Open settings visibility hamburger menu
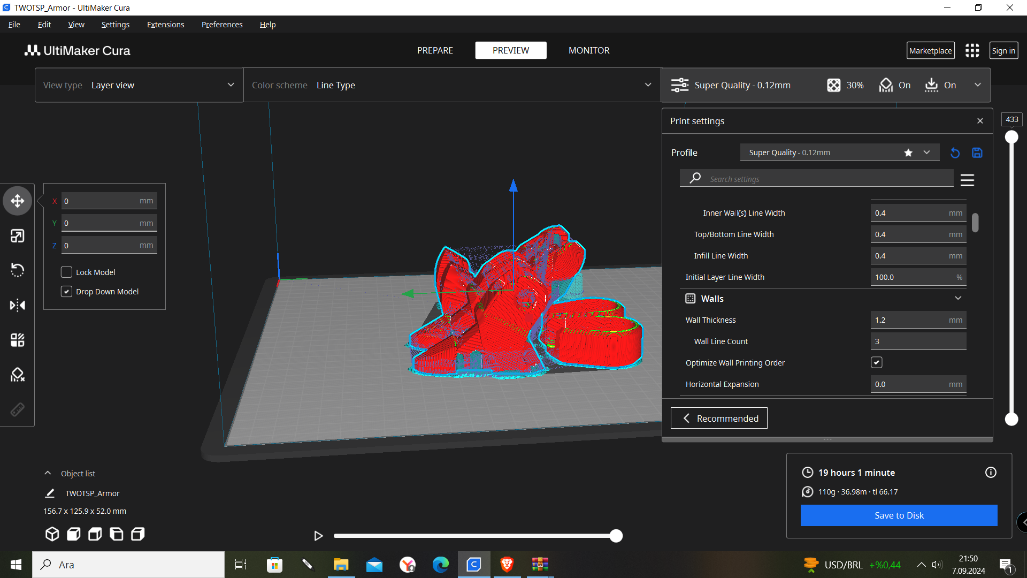Viewport: 1027px width, 578px height. click(x=967, y=180)
